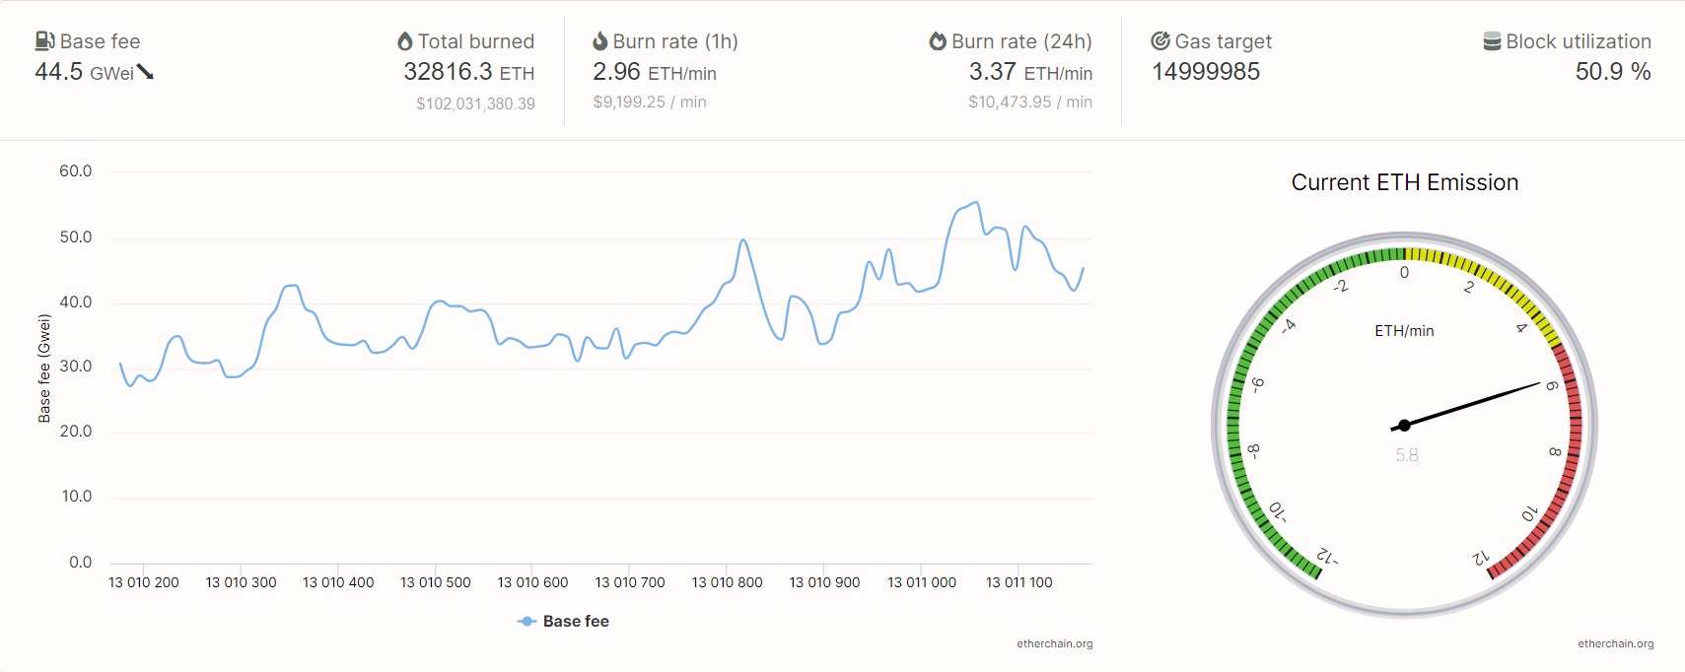Image resolution: width=1685 pixels, height=672 pixels.
Task: Click the fire icon beside Burn rate (1h)
Action: (599, 41)
